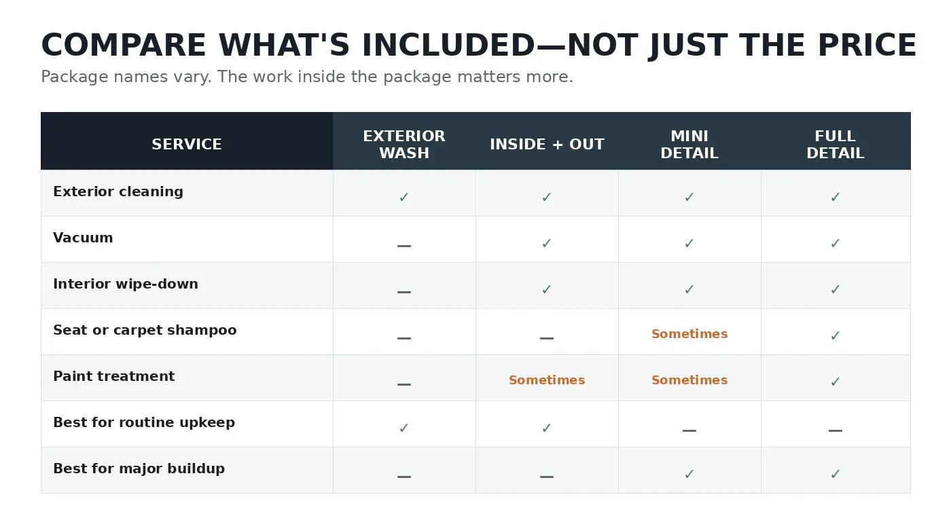Click the Full Detail checkmark for Vacuum

tap(836, 244)
